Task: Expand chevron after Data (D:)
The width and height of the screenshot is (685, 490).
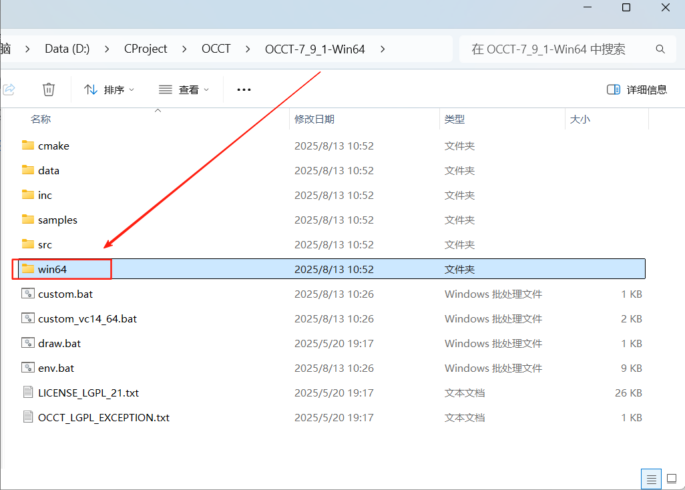Action: click(107, 49)
